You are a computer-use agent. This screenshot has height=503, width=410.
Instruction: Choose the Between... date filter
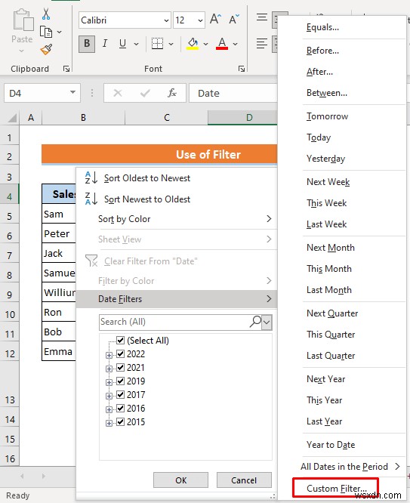(x=327, y=93)
